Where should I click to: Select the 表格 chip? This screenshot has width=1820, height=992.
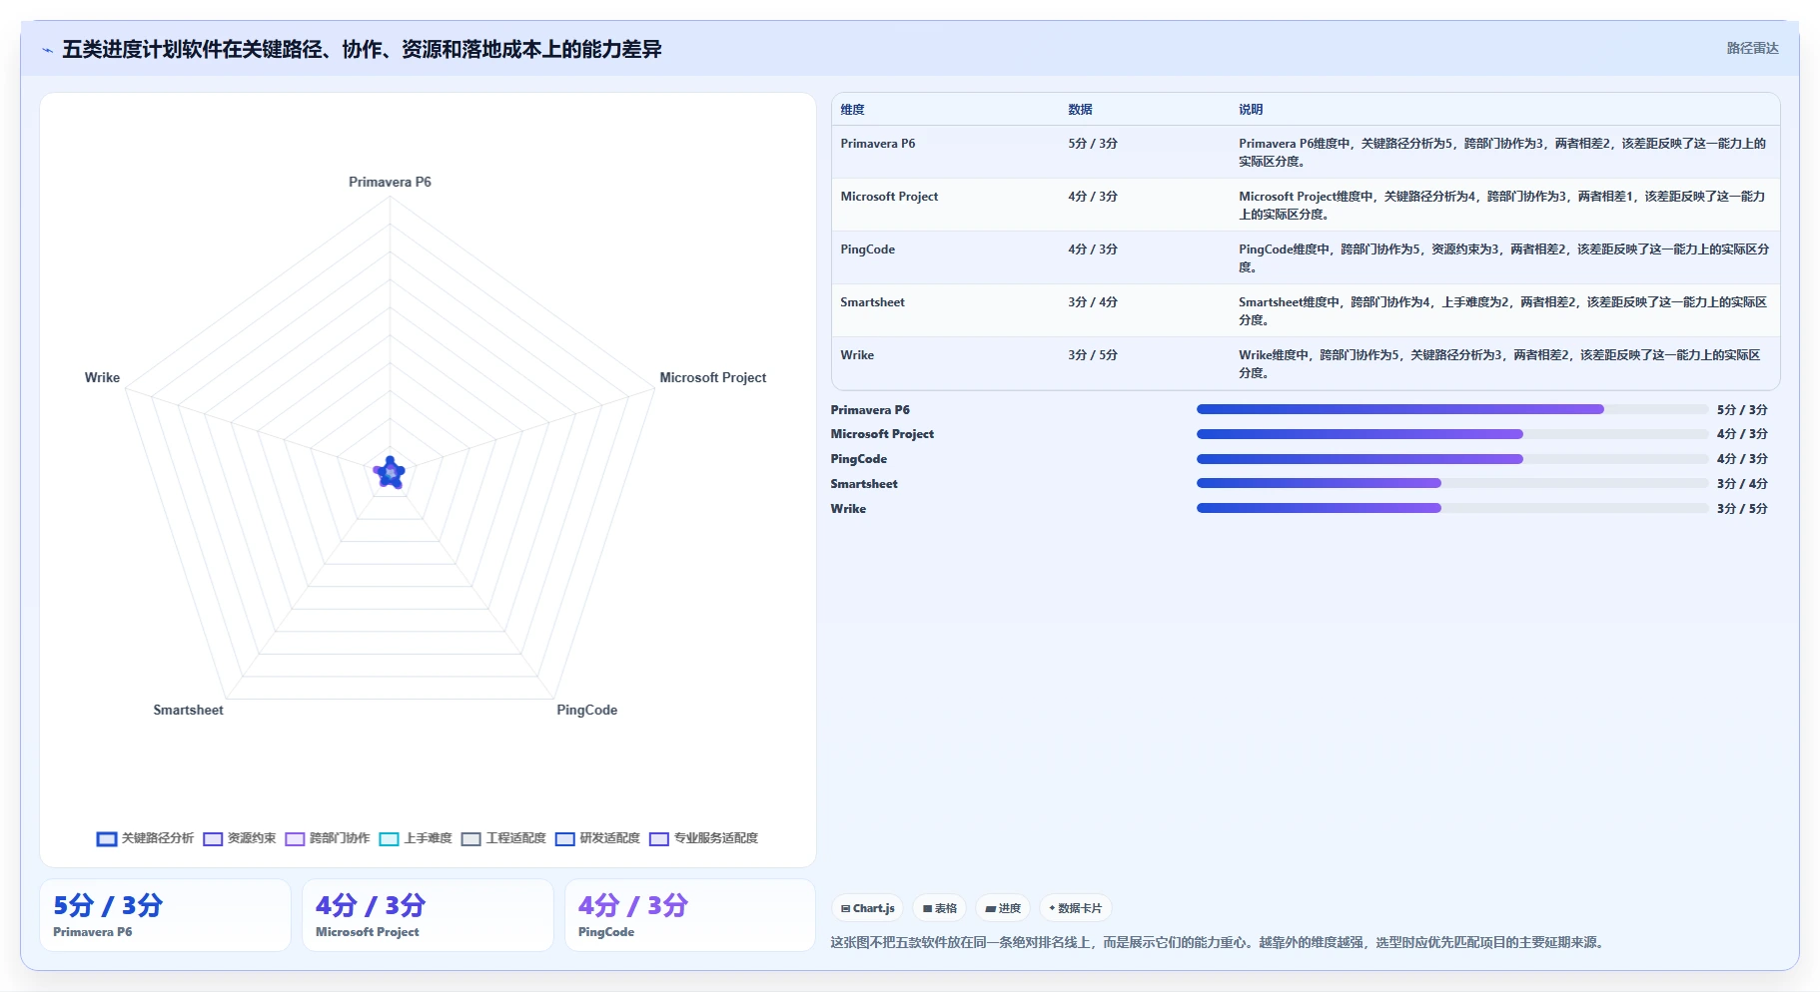coord(939,908)
